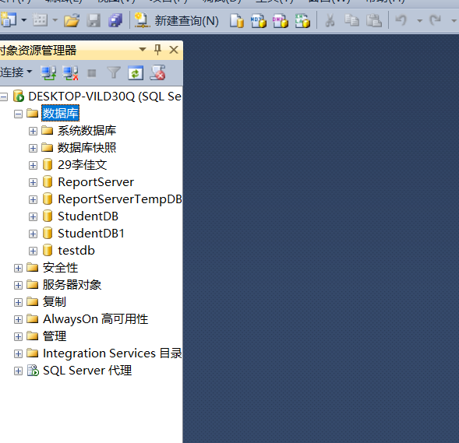Select the AlwaysOn 高可用性 folder

[x=95, y=319]
